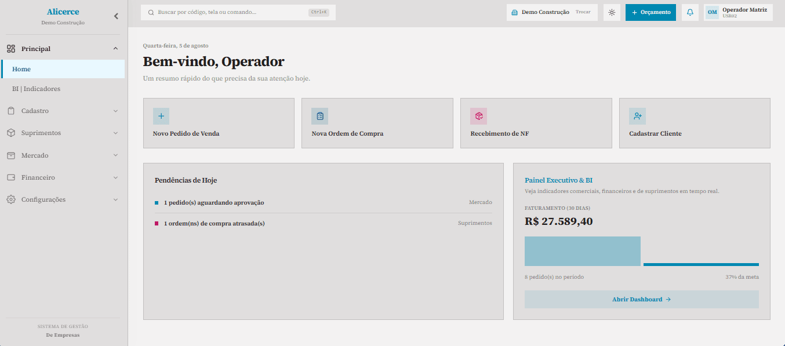Open BI | Indicadores in the sidebar
785x346 pixels.
coord(63,89)
